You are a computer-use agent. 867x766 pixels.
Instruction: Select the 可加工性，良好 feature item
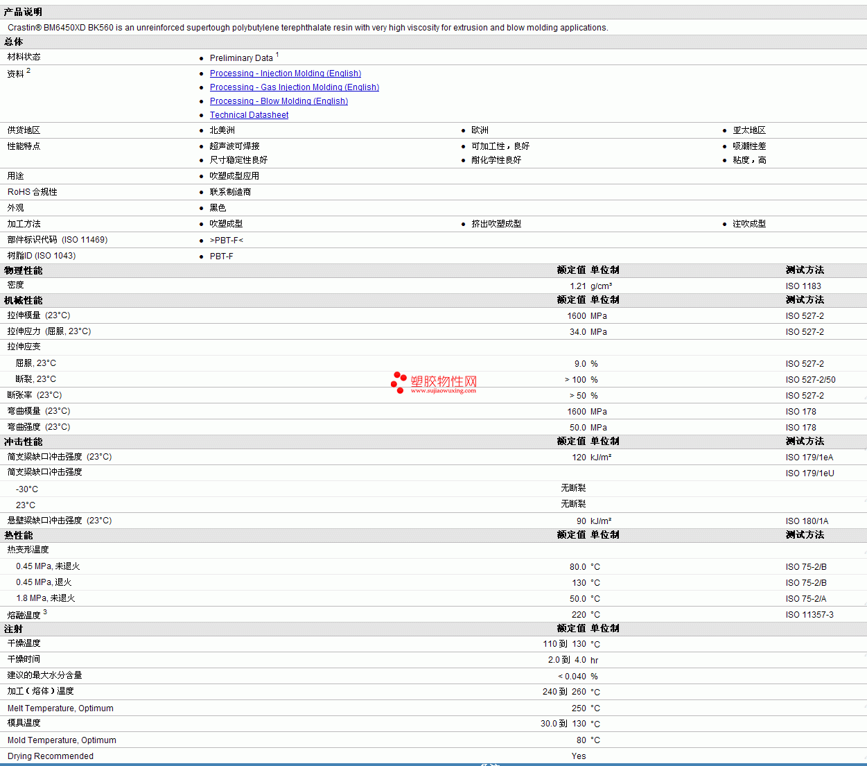(x=500, y=146)
